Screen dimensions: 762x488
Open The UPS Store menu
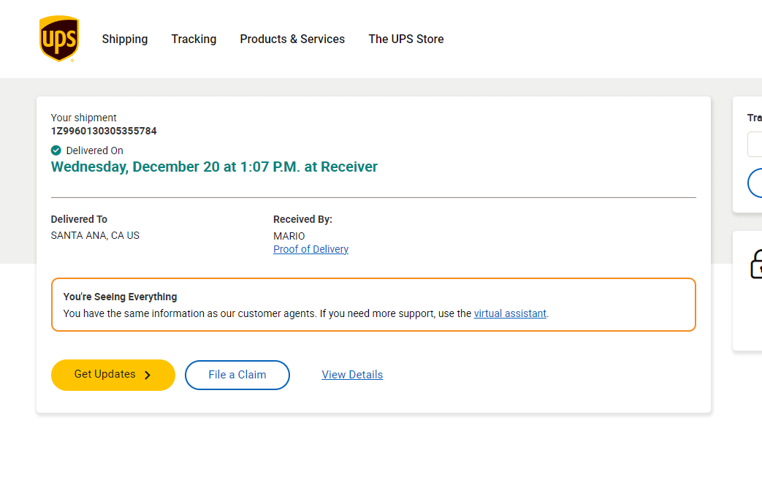coord(406,39)
